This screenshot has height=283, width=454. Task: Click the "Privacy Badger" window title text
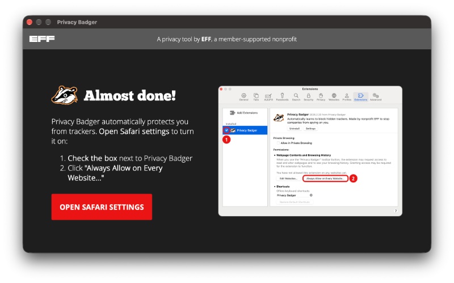pos(77,22)
